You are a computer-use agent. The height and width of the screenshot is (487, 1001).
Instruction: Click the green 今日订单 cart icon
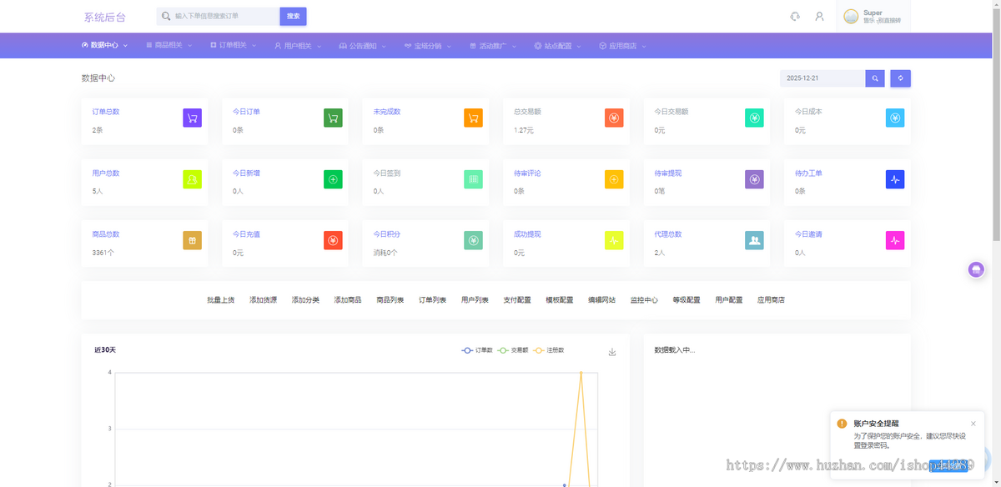click(x=333, y=118)
